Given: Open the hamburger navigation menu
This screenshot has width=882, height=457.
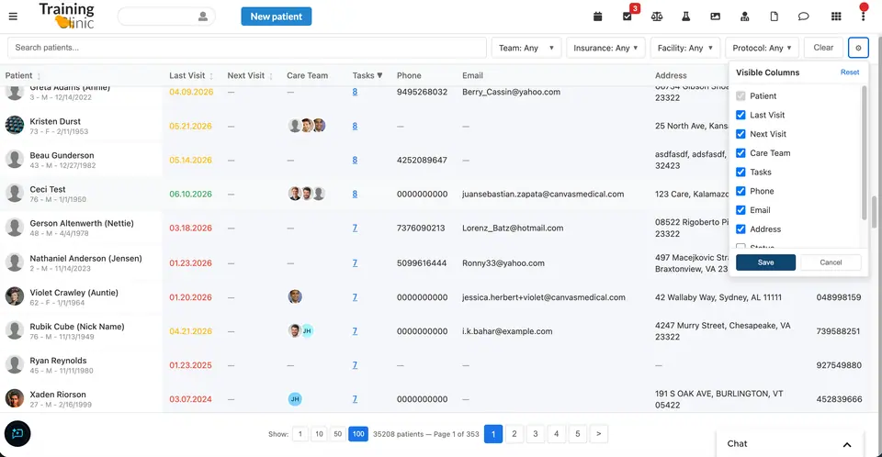Looking at the screenshot, I should point(13,17).
